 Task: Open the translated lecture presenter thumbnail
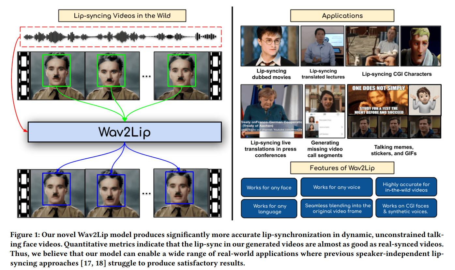click(322, 46)
